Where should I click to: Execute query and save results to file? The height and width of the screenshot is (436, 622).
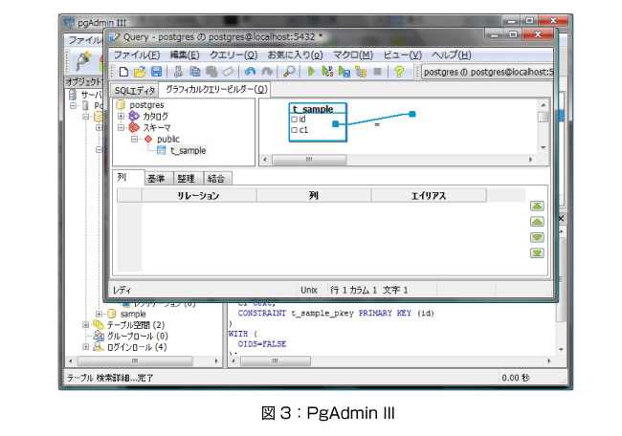coord(344,72)
